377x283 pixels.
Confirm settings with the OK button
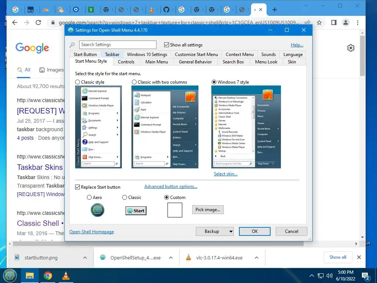pos(255,231)
